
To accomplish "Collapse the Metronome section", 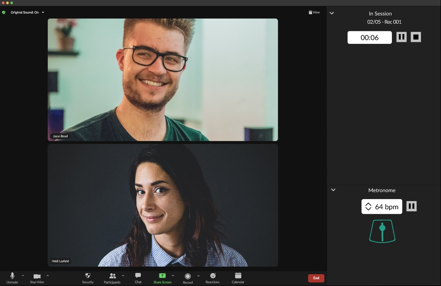I will coord(333,190).
